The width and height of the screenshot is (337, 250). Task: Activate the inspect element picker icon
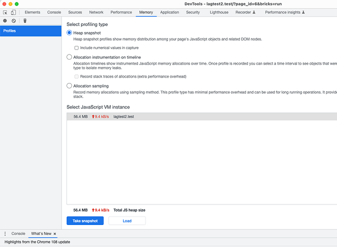[x=5, y=12]
